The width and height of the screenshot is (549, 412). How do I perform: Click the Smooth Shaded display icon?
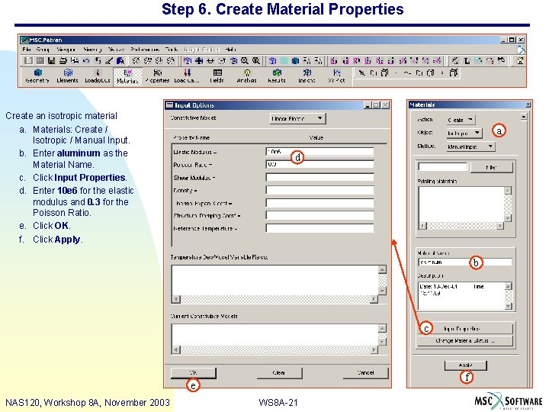click(x=296, y=60)
